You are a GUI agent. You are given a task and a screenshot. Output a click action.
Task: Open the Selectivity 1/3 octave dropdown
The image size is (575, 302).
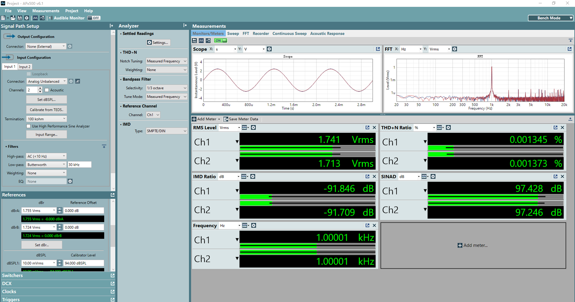pyautogui.click(x=166, y=88)
